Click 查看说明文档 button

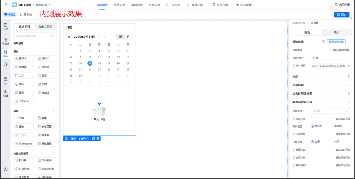click(336, 42)
